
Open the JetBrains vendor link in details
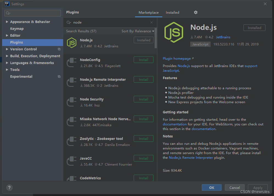(x=223, y=37)
